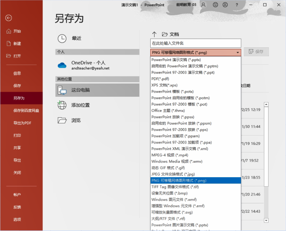
Task: Click the 浏览 folder icon
Action: point(62,120)
